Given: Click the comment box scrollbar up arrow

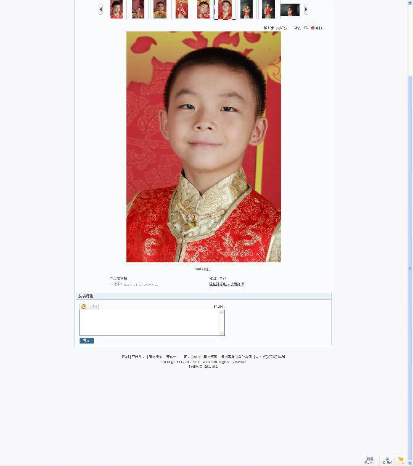Looking at the screenshot, I should pyautogui.click(x=222, y=312).
